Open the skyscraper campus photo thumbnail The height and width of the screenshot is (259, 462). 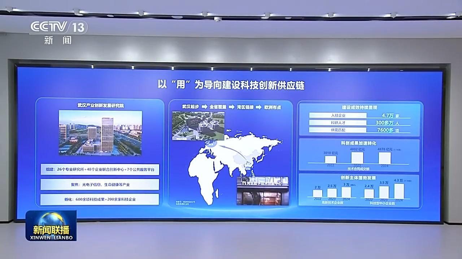(100, 133)
